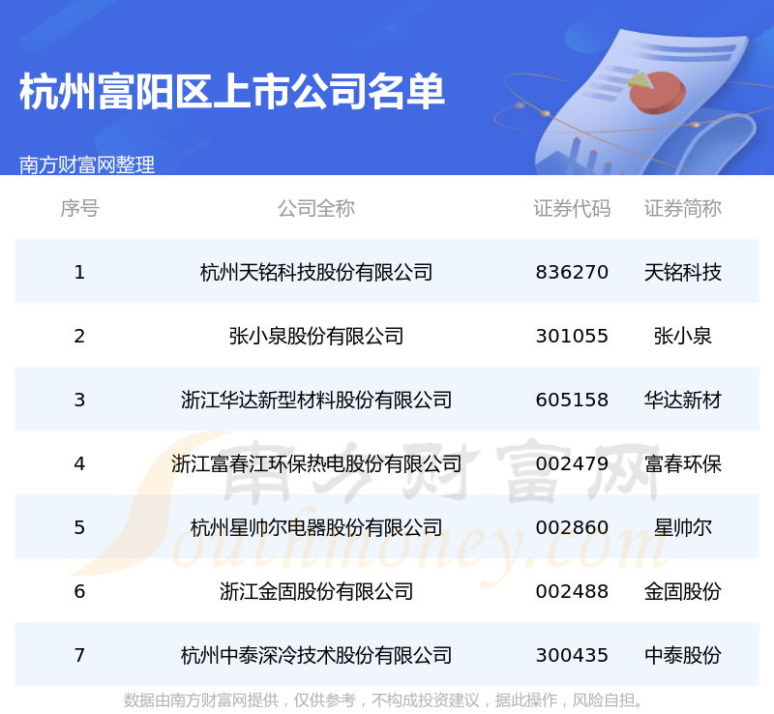This screenshot has width=774, height=714.
Task: Click the title 杭州富阳区上市公司名单
Action: [x=232, y=92]
